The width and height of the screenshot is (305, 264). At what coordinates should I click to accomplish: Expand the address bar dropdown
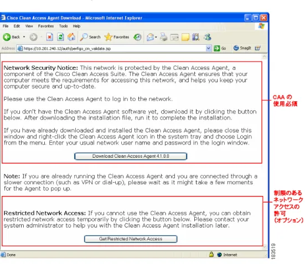click(x=208, y=48)
